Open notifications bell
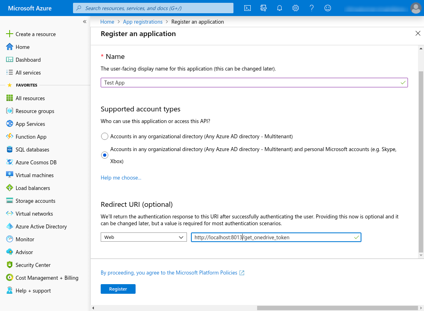424x311 pixels. pyautogui.click(x=280, y=8)
